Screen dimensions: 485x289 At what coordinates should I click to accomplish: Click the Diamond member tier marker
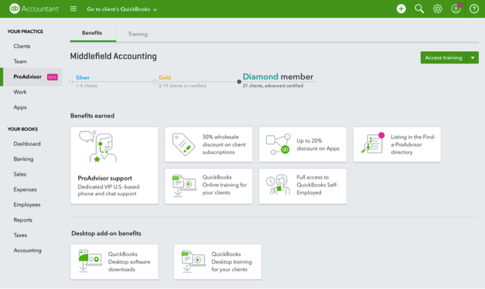[239, 82]
